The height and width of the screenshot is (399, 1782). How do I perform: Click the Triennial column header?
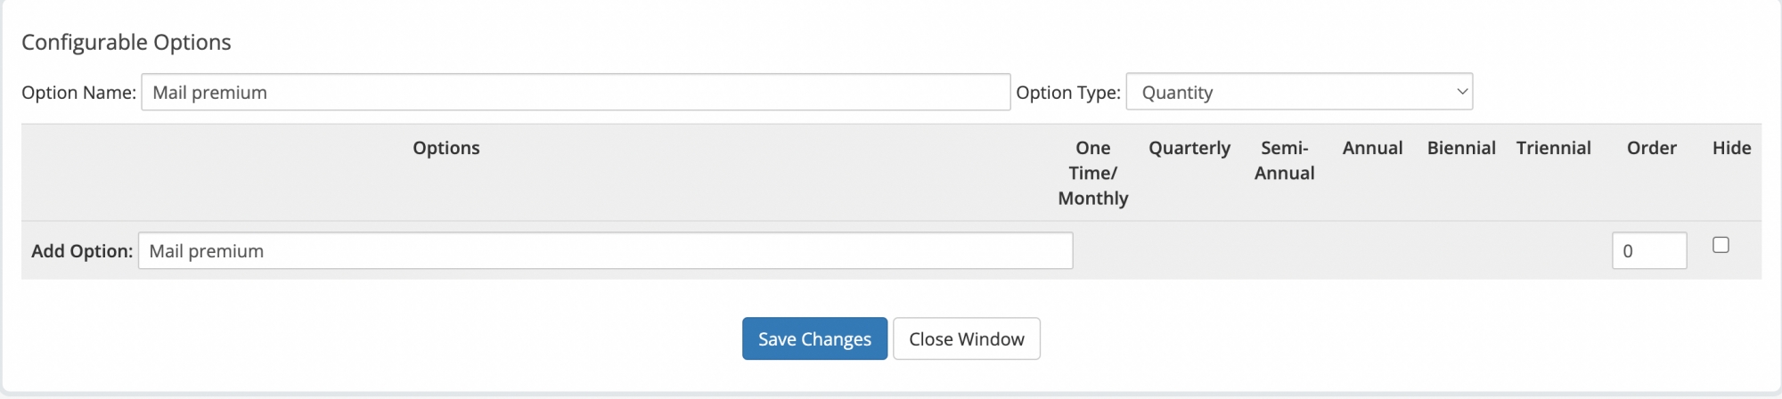[x=1553, y=148]
